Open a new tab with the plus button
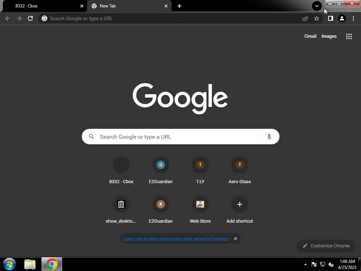Viewport: 361px width, 271px height. [179, 6]
